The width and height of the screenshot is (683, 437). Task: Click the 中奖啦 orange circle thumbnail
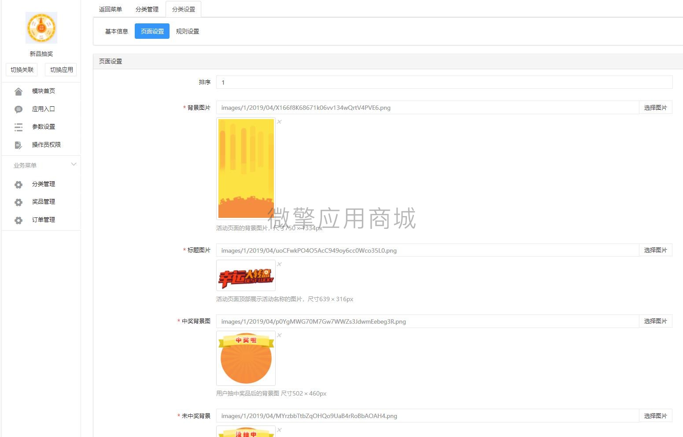(x=246, y=359)
